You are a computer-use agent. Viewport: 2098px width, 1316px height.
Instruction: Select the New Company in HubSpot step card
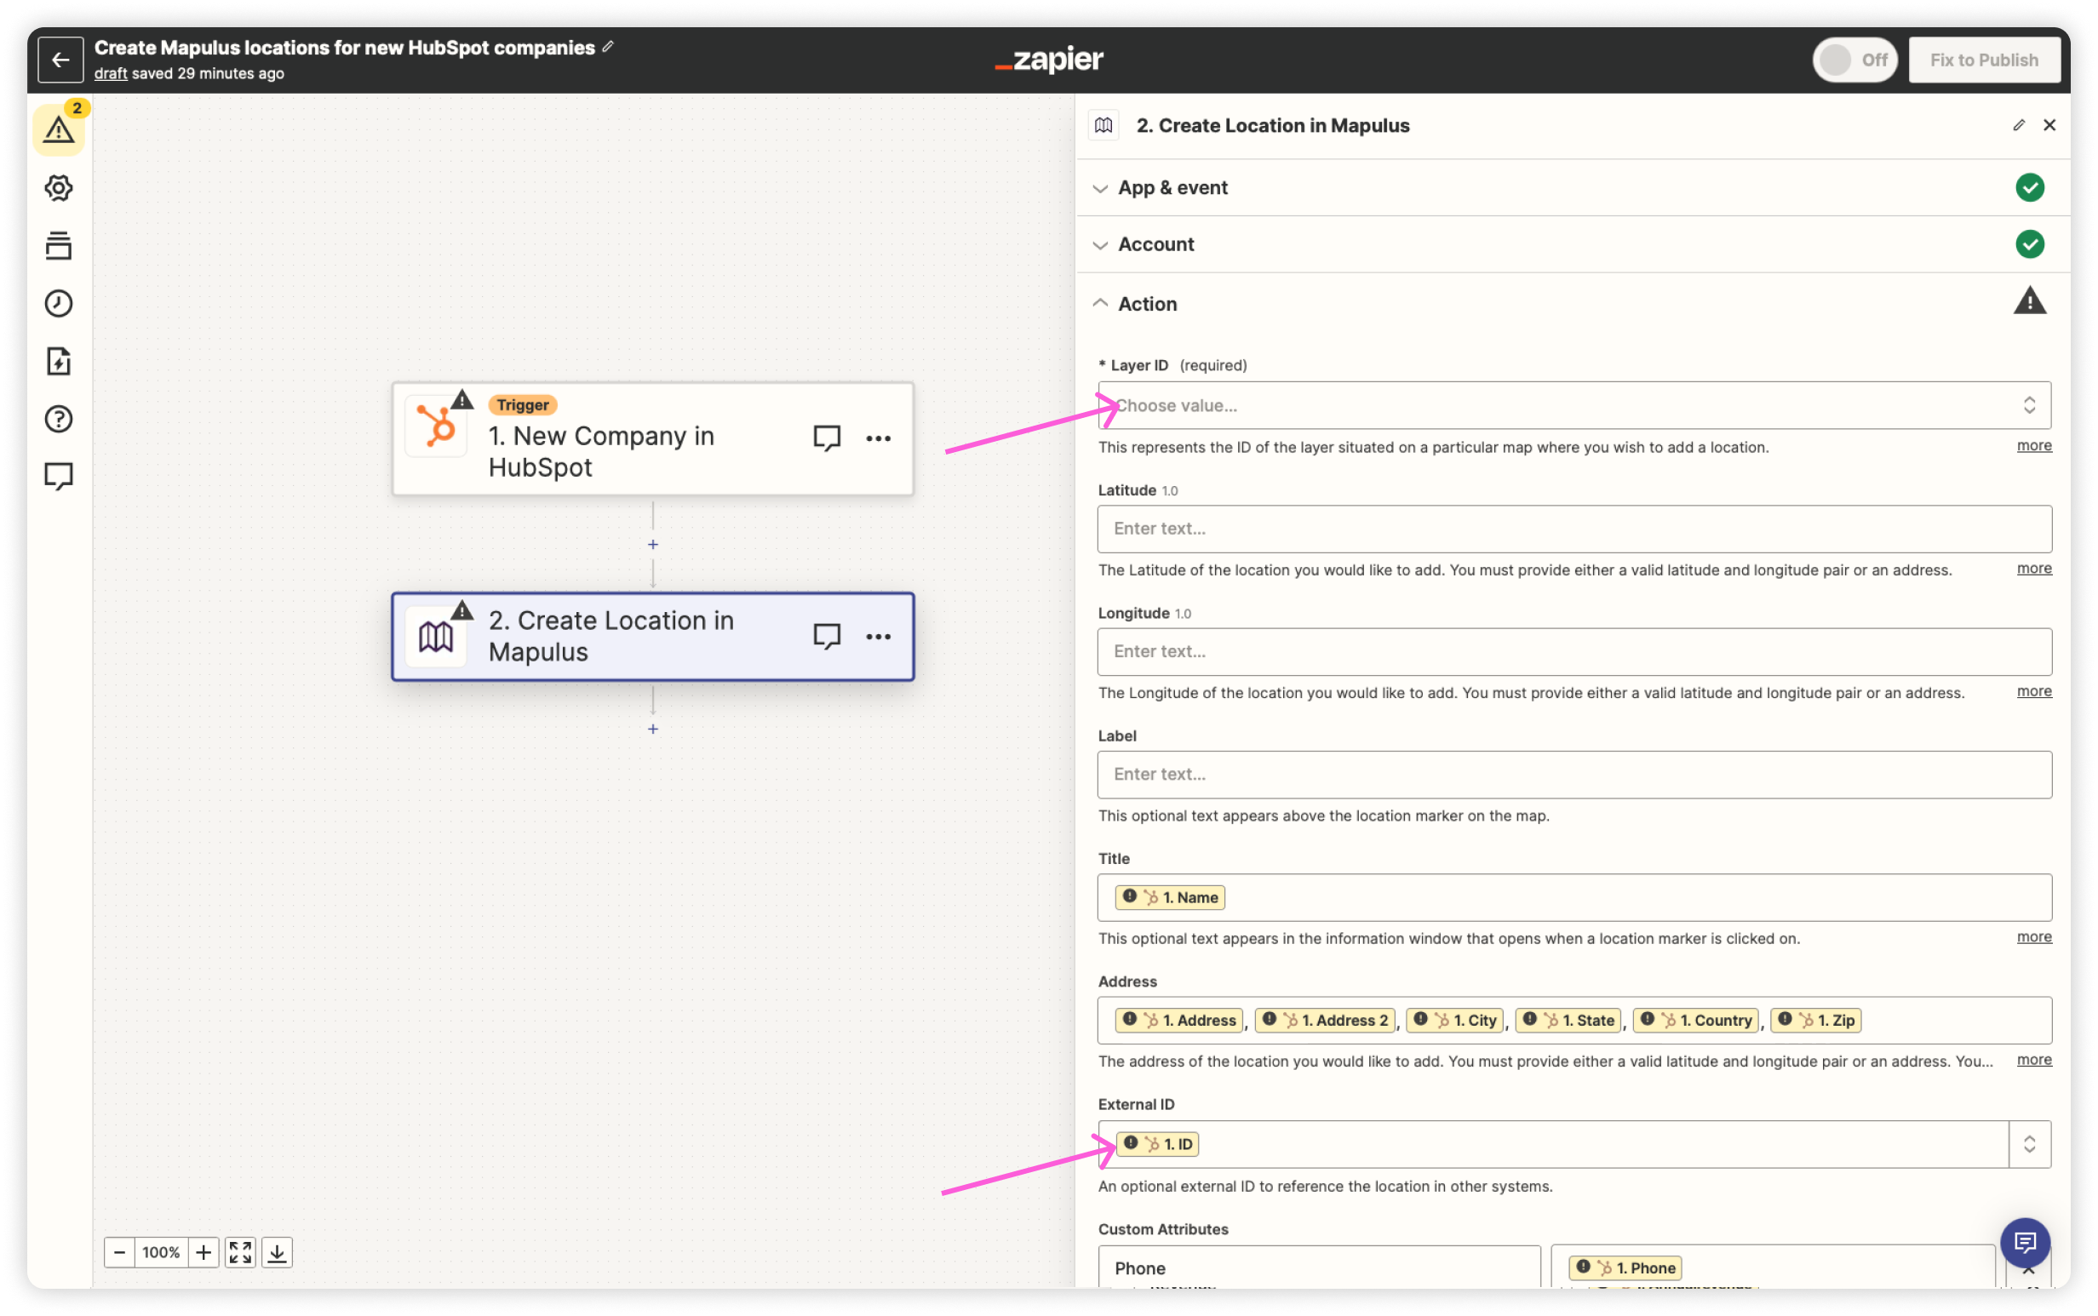[653, 438]
